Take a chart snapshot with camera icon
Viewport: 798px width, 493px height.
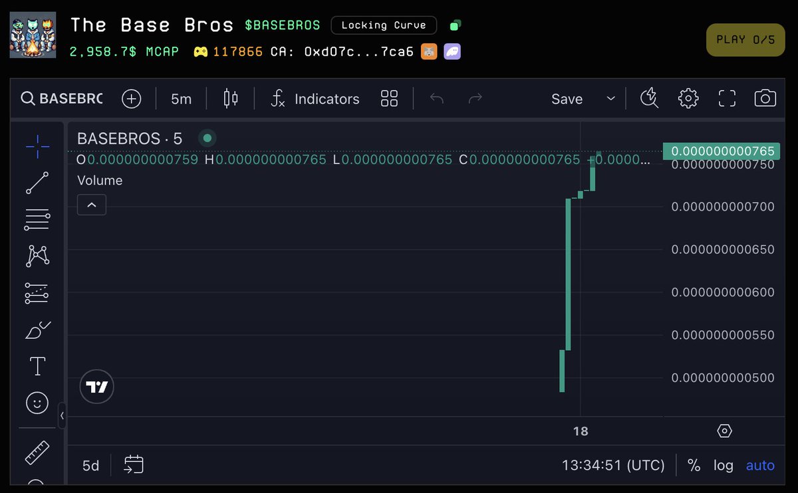tap(765, 99)
